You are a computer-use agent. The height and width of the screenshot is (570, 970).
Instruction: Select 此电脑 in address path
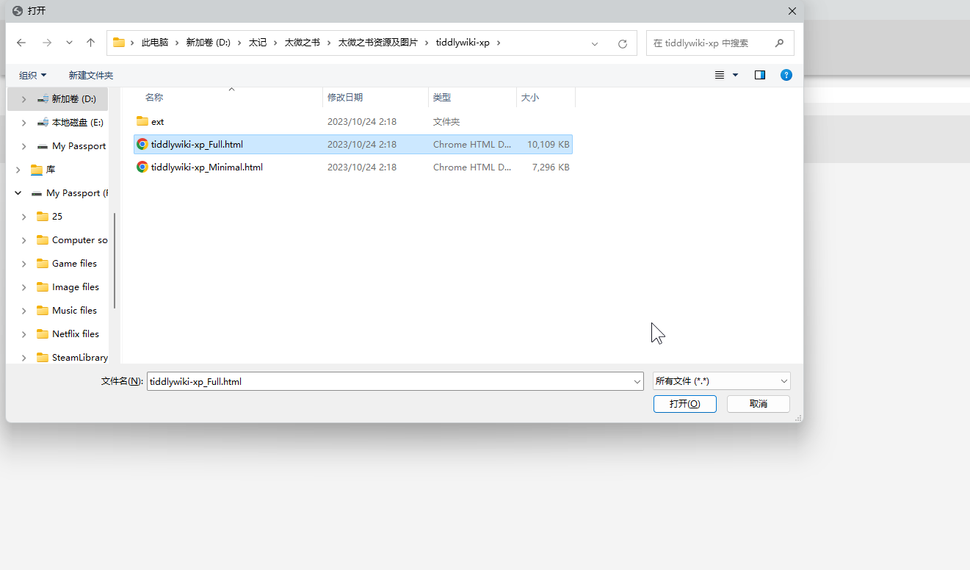(x=155, y=43)
